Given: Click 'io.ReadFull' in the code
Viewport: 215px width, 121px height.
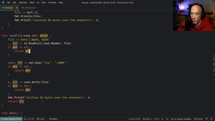Looking at the screenshot, I should click(33, 43).
